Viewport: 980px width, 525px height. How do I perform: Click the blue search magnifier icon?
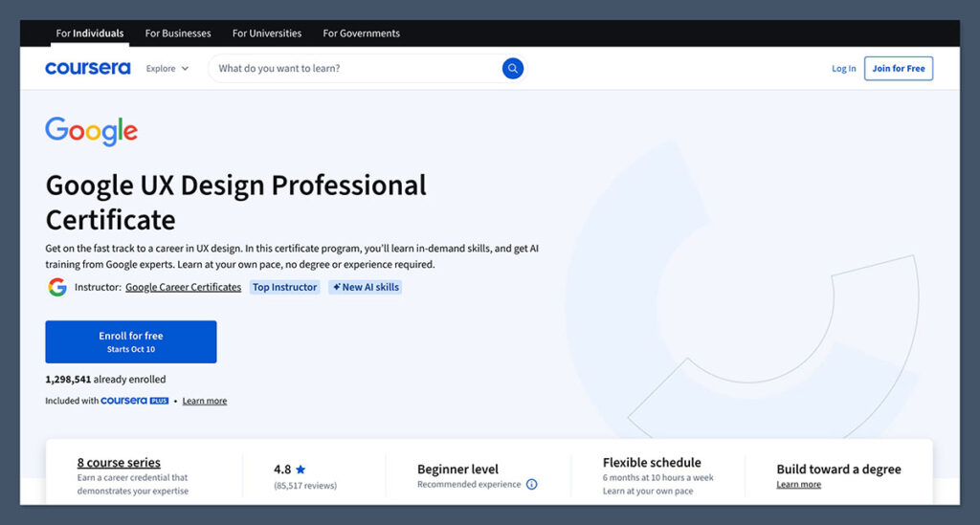click(x=513, y=68)
